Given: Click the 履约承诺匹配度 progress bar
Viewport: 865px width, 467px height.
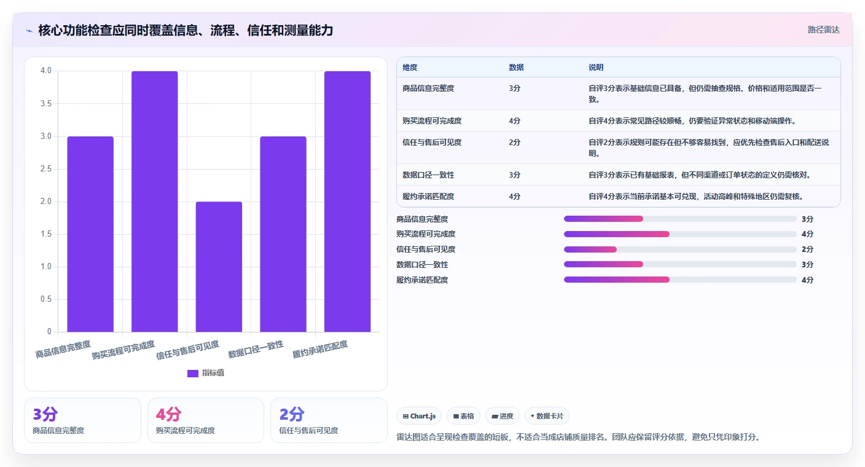Looking at the screenshot, I should coord(680,280).
